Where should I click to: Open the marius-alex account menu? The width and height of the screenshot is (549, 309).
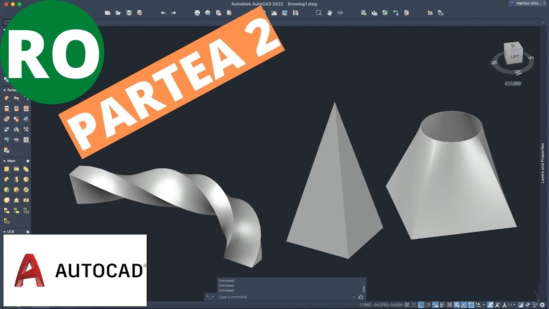[528, 3]
